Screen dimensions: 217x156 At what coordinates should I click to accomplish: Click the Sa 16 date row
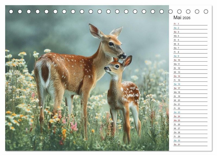[x=190, y=84]
